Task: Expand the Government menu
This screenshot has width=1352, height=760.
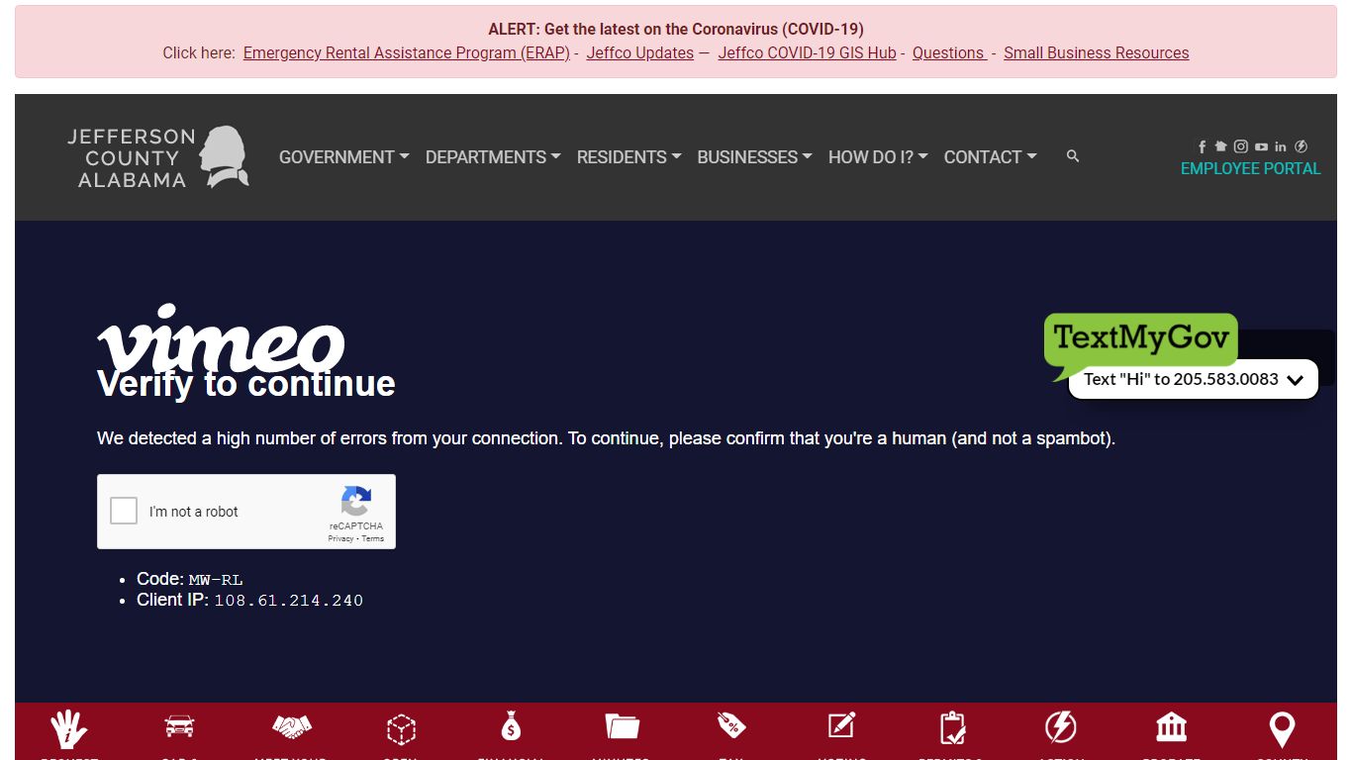Action: 344,157
